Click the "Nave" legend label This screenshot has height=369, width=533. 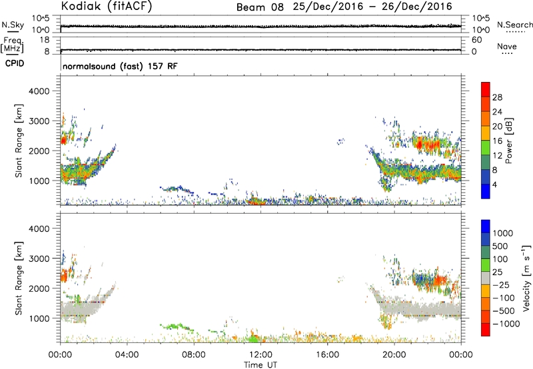pyautogui.click(x=506, y=47)
